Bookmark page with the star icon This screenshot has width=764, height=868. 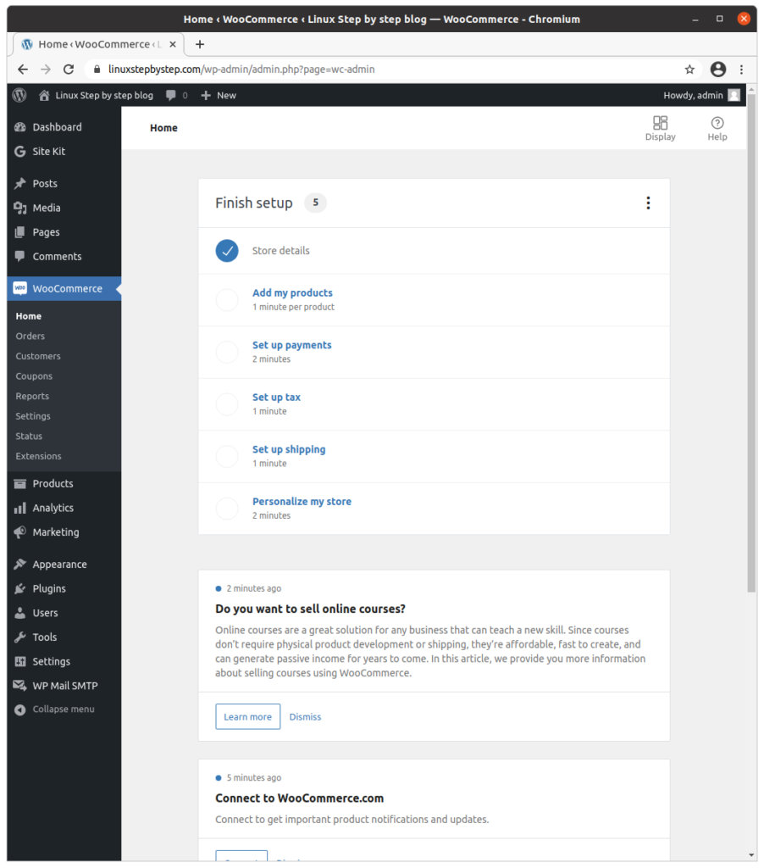click(689, 70)
